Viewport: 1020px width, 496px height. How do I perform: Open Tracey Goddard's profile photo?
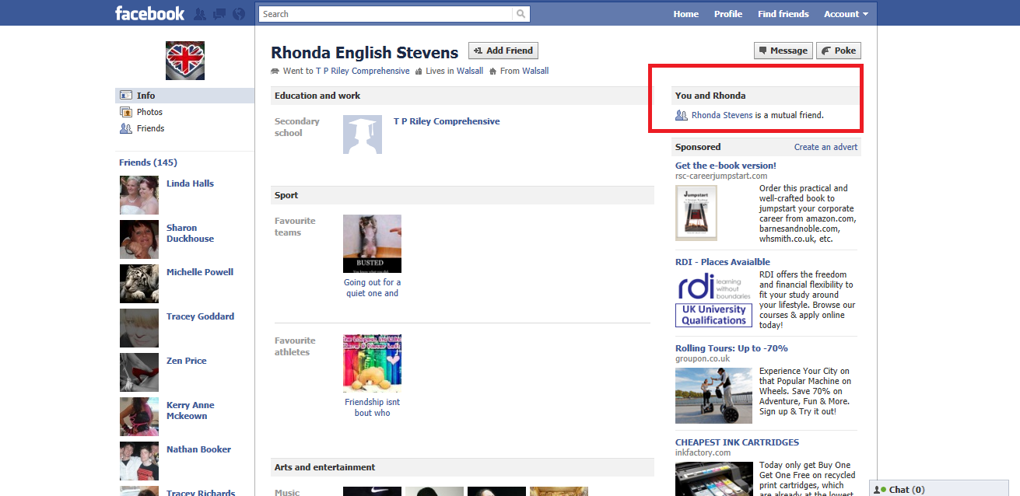[x=139, y=328]
